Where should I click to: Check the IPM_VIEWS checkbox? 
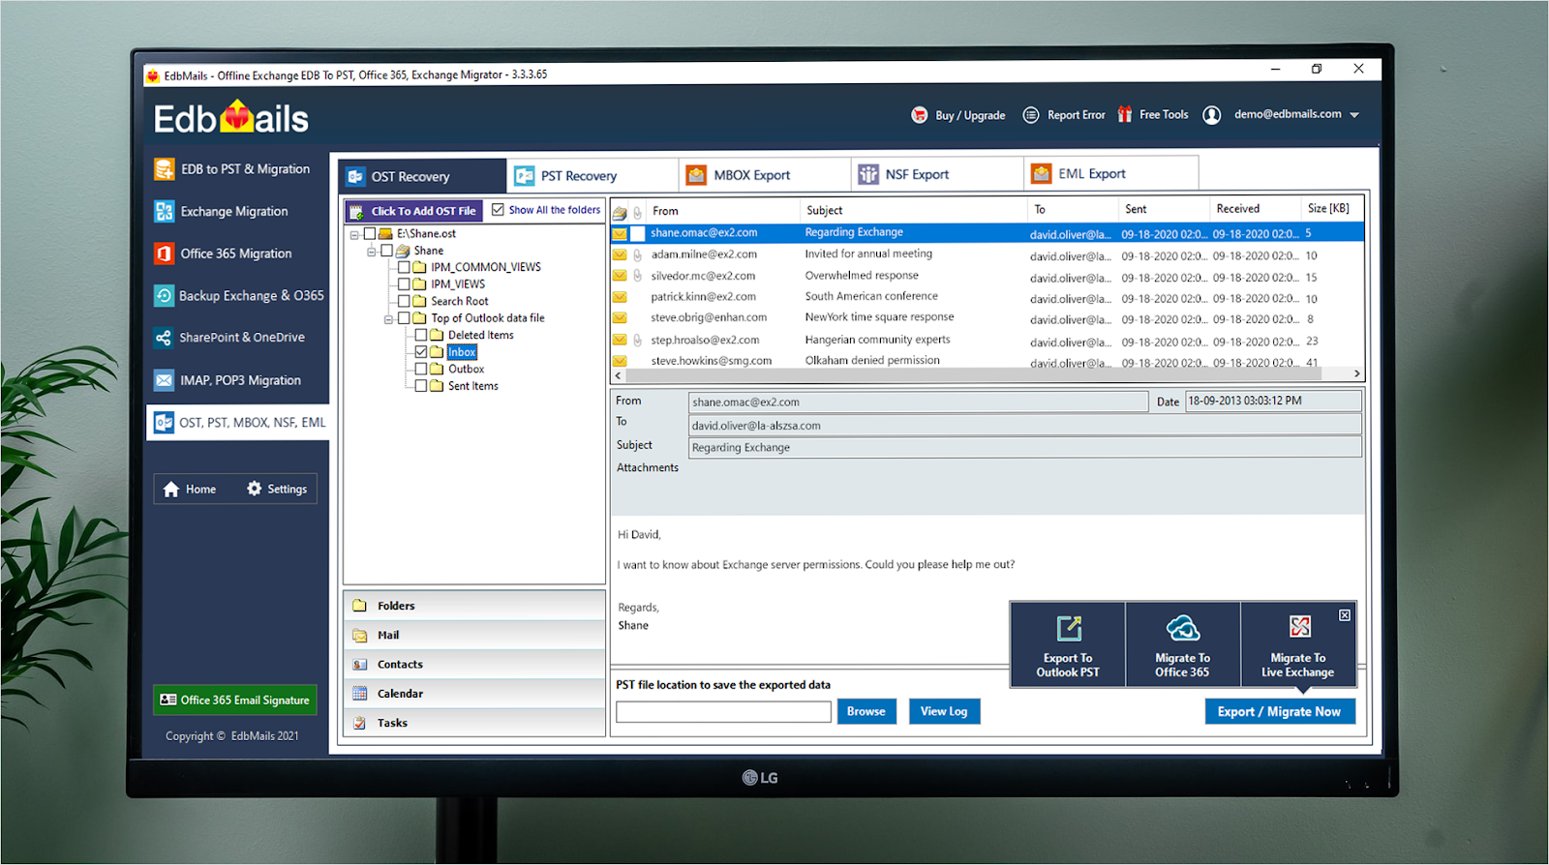pos(405,284)
